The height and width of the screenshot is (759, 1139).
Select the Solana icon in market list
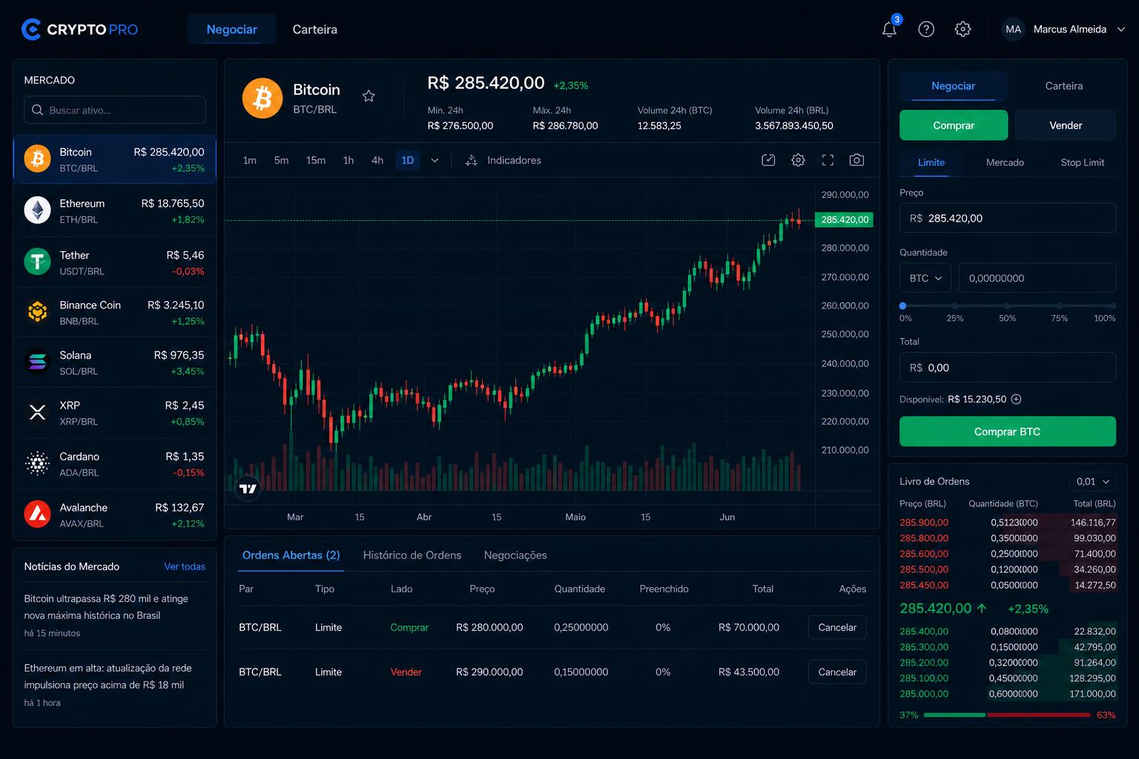pyautogui.click(x=37, y=362)
